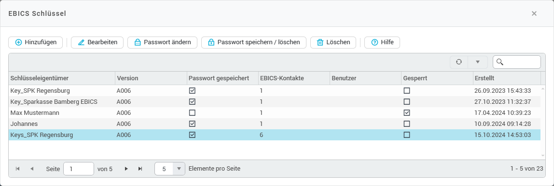Click the Bearbeiten pencil icon button
554x186 pixels.
pyautogui.click(x=97, y=42)
